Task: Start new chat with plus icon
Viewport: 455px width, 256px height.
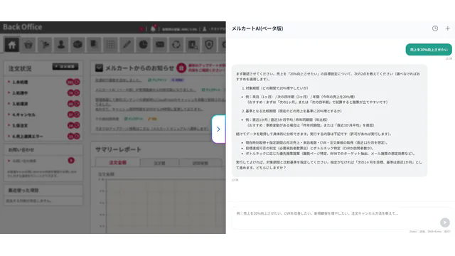Action: (x=447, y=28)
